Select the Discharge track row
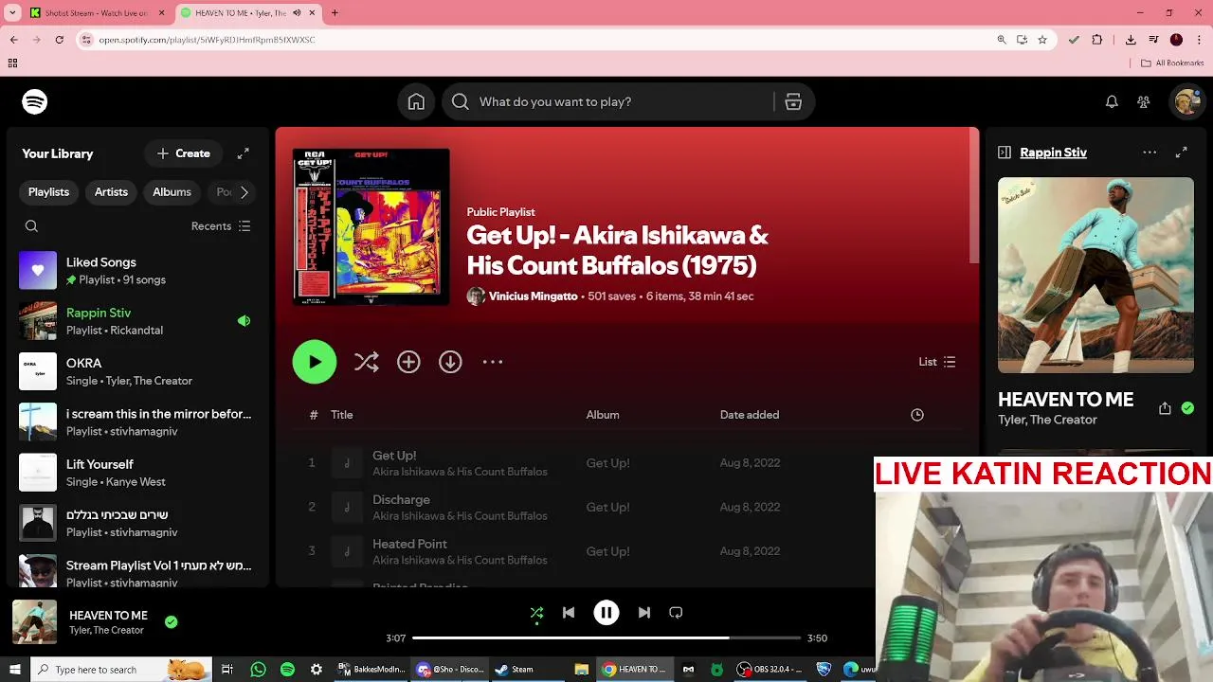 tap(628, 507)
